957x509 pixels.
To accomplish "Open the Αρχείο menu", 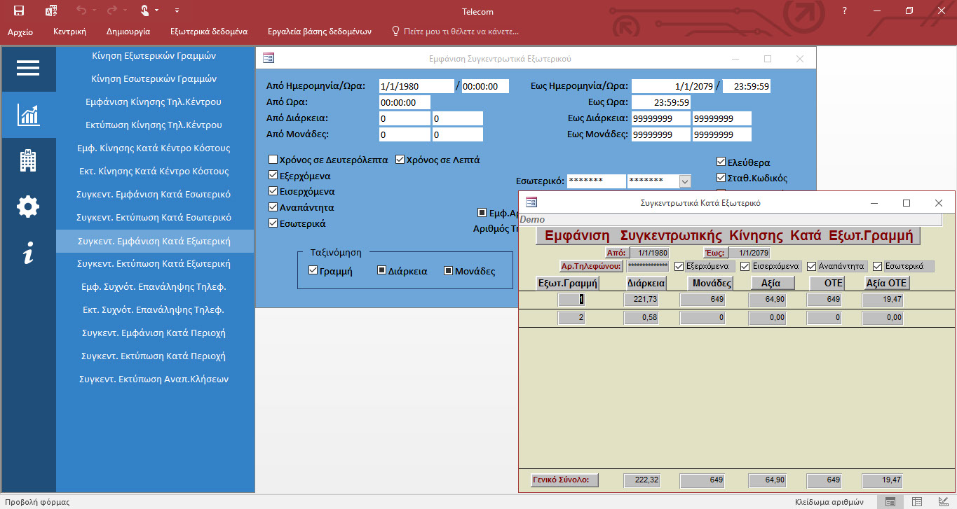I will tap(20, 32).
